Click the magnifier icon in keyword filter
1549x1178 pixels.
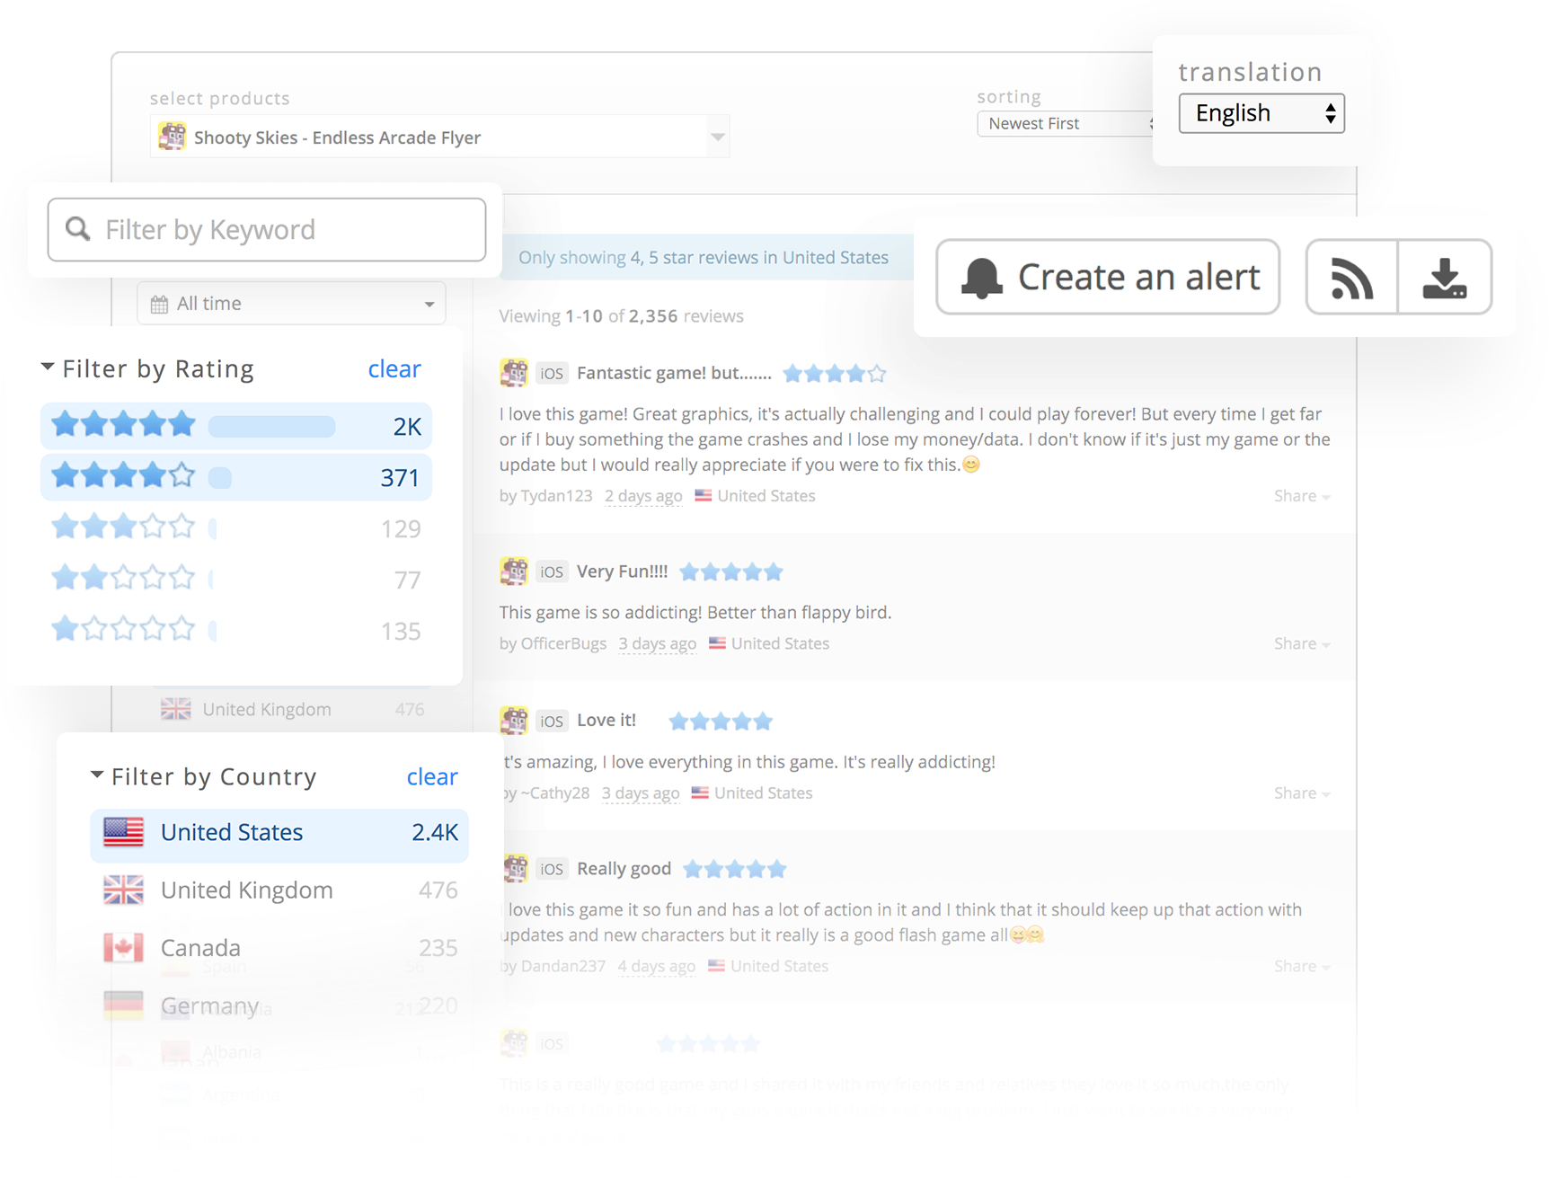(x=78, y=229)
